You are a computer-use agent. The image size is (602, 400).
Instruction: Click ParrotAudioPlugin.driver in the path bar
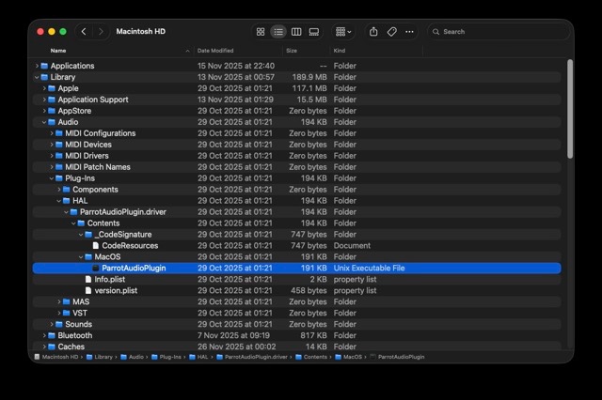coord(256,357)
